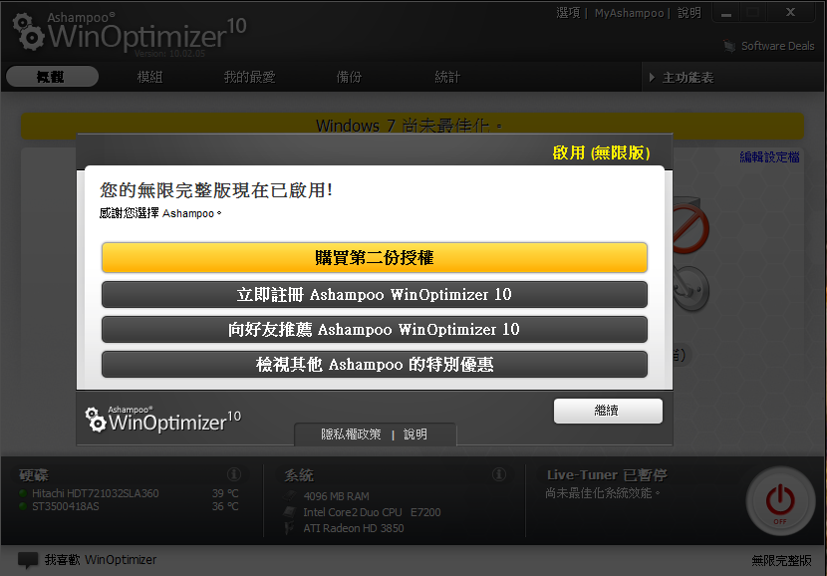Image resolution: width=827 pixels, height=576 pixels.
Task: Open the Software Deals link
Action: click(777, 46)
